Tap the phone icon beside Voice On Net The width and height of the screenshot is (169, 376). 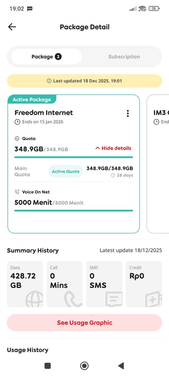[17, 192]
